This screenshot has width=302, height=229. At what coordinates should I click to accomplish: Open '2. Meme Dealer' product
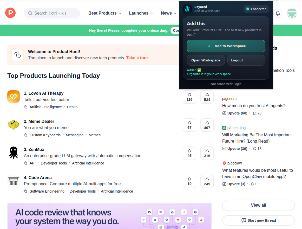(39, 121)
